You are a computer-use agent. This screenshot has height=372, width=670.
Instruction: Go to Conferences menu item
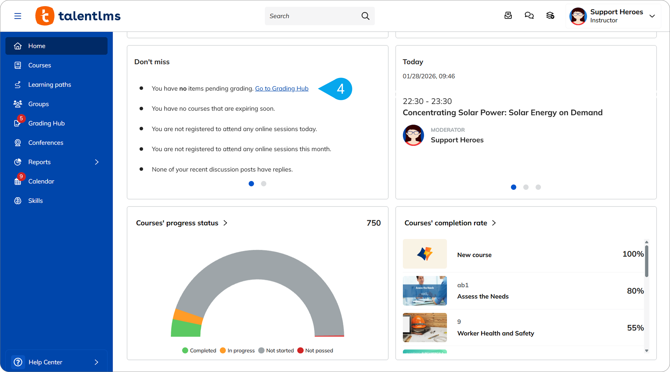click(46, 143)
